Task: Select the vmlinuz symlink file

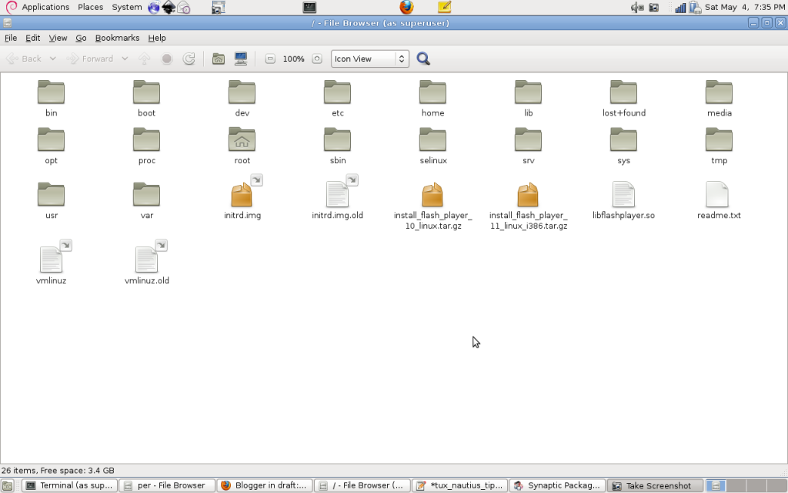Action: point(51,260)
